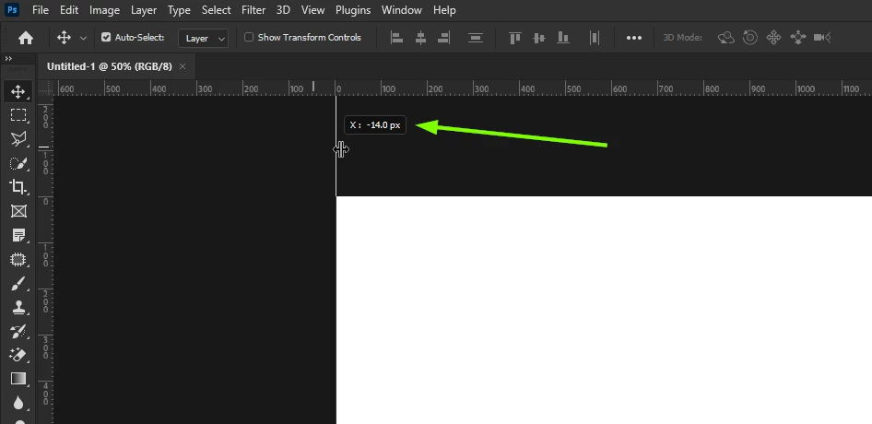The height and width of the screenshot is (424, 872).
Task: Expand the toolbar with the double-arrow
Action: point(8,58)
